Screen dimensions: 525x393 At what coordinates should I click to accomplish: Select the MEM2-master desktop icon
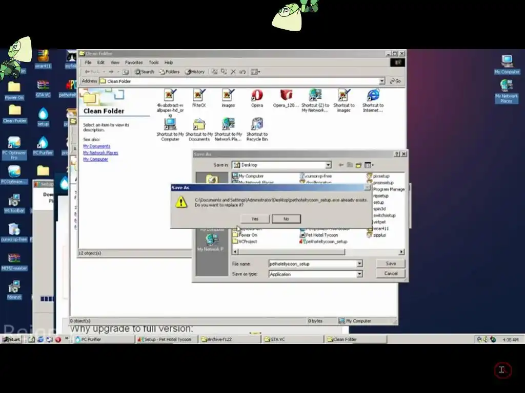tap(14, 261)
